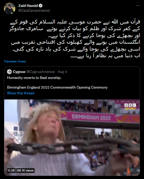Click Zaid Hamid's profile avatar
This screenshot has width=144, height=179.
(10, 8)
